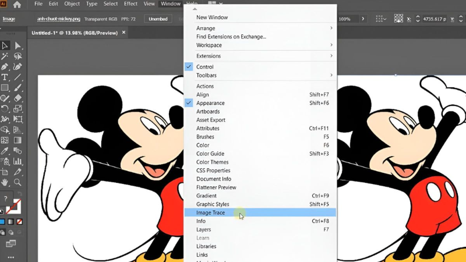Screen dimensions: 466x262
Task: Open the Object menu
Action: 72,4
